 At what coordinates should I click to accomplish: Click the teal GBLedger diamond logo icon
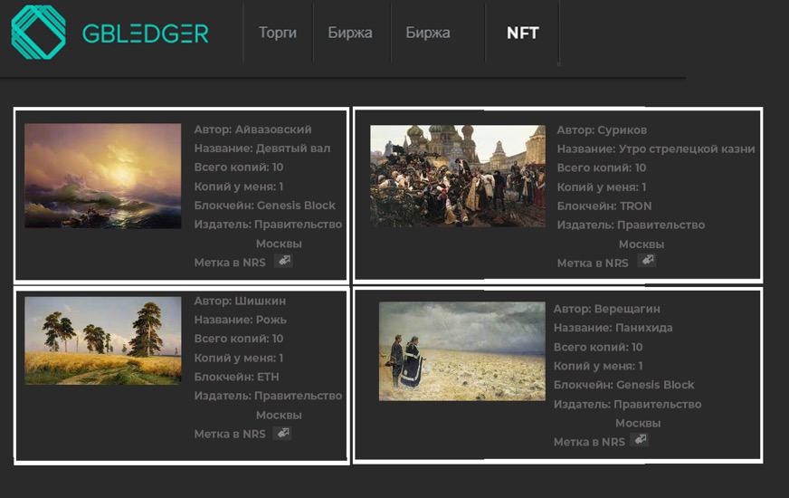click(38, 33)
